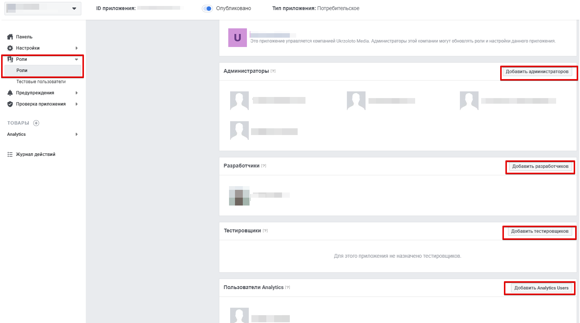580x323 pixels.
Task: Click the Роли badge icon in sidebar
Action: [x=10, y=59]
